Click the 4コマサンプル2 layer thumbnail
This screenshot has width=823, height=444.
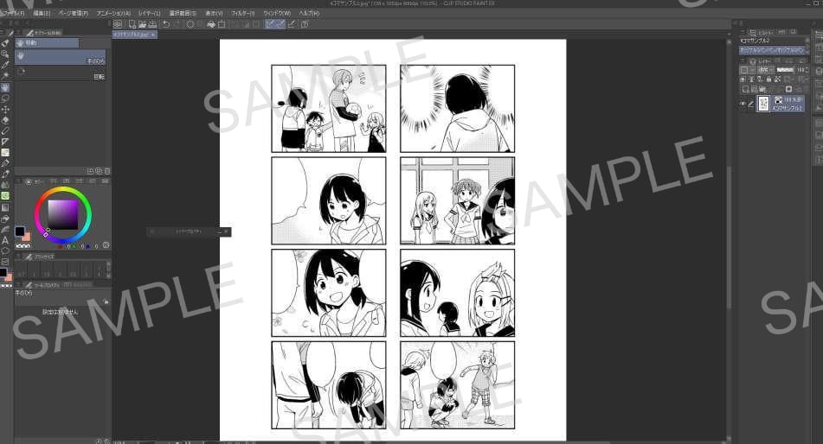[763, 104]
